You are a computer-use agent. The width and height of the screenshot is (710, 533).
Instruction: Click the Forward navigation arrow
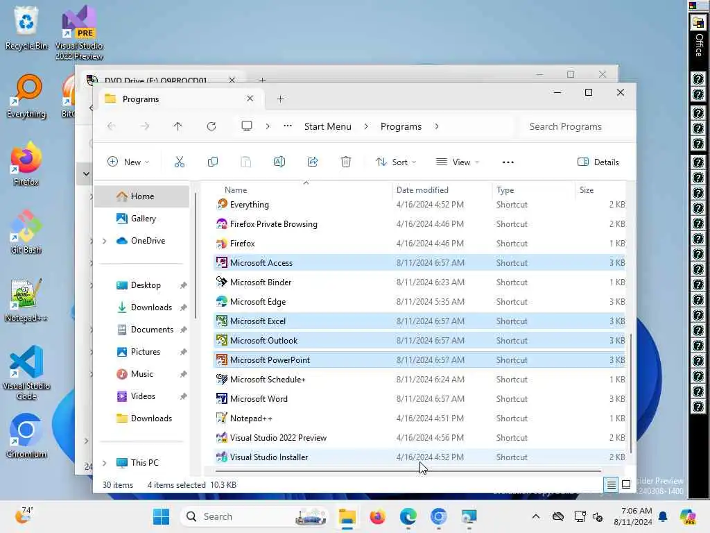(144, 126)
